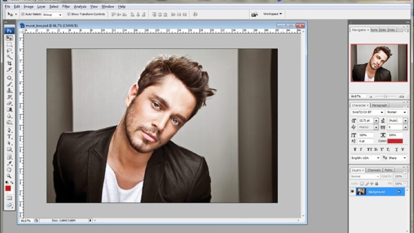Click the Photoshop Ps logo in toolbox

pyautogui.click(x=9, y=31)
